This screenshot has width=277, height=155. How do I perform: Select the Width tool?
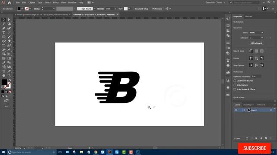click(4, 50)
